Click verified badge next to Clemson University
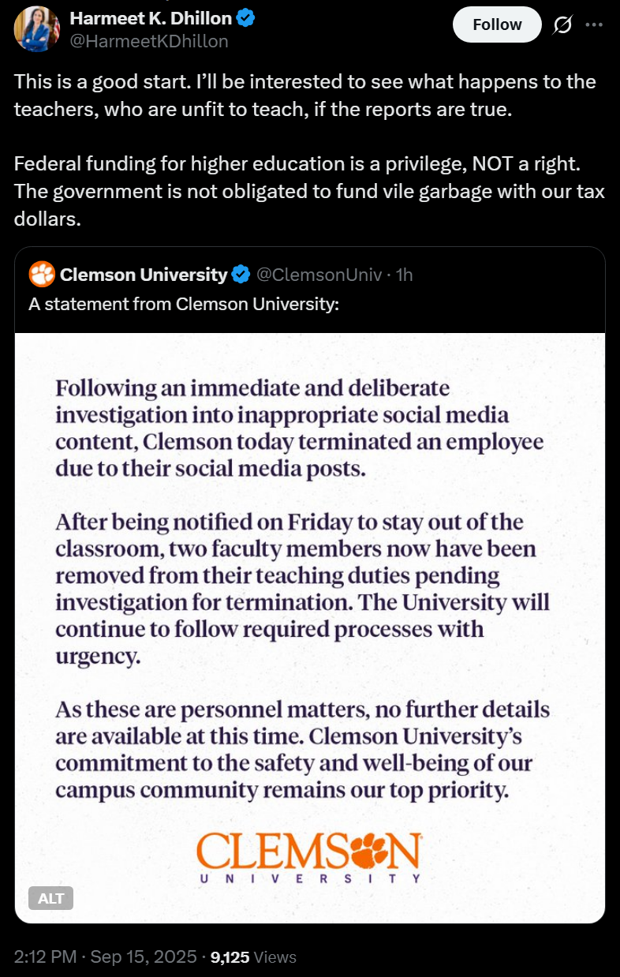620x977 pixels. coord(241,275)
